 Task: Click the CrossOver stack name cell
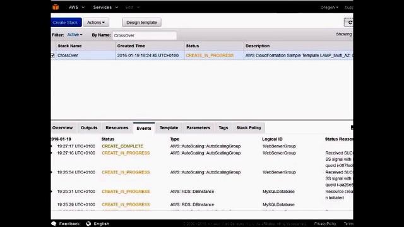tap(68, 55)
